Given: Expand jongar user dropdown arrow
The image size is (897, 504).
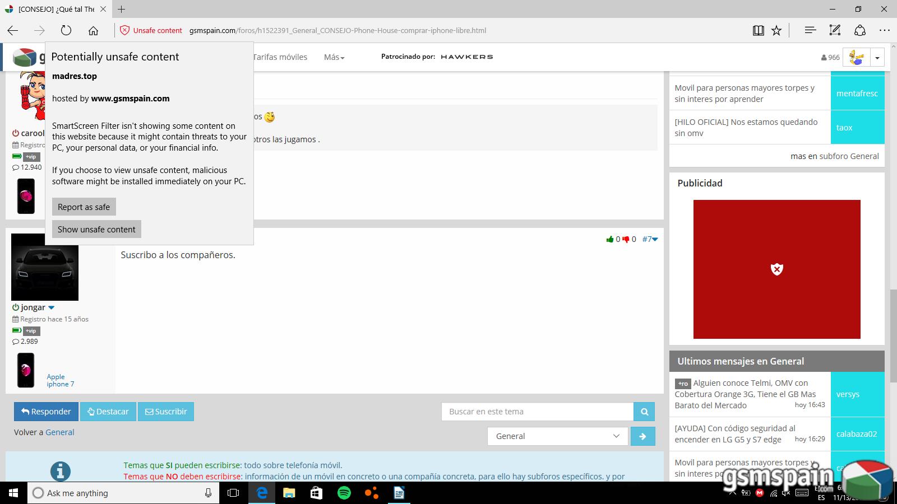Looking at the screenshot, I should click(51, 307).
